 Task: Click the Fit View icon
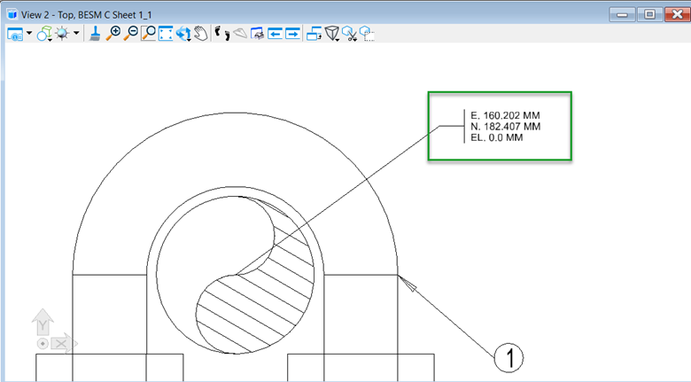pos(166,34)
